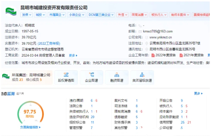Expand the DCM第三类企业 tag dropdown
The image size is (211, 136).
point(101,15)
